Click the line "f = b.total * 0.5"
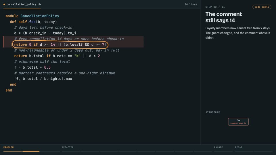The image size is (276, 155). click(32, 67)
